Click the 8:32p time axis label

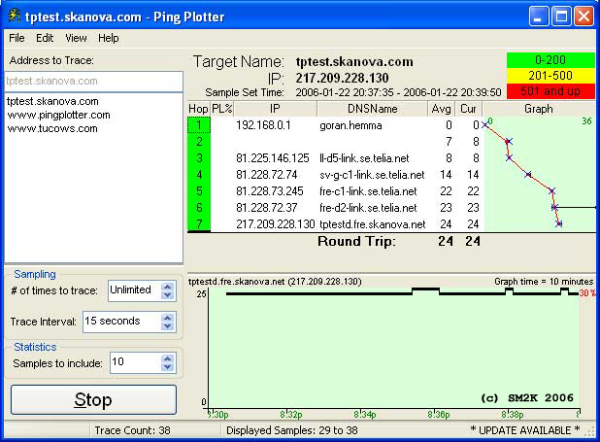(291, 415)
